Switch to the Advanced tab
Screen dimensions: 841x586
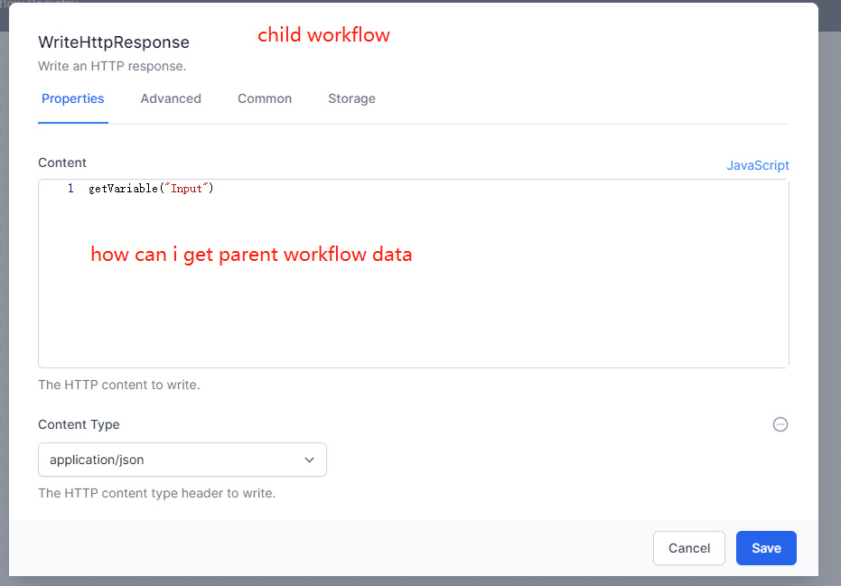pyautogui.click(x=171, y=98)
